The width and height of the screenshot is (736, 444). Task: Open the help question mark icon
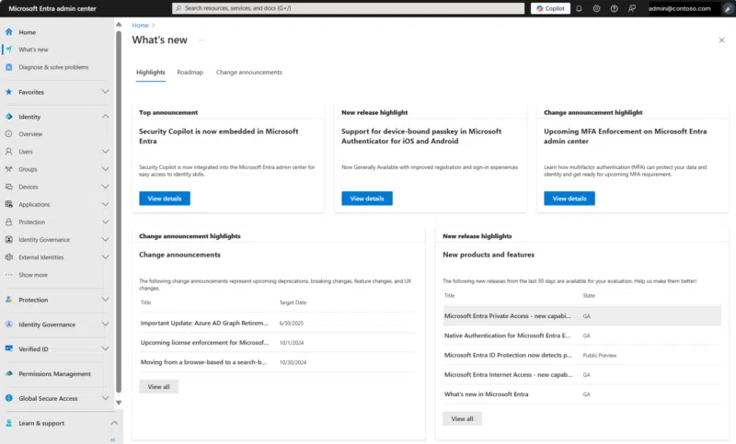614,8
